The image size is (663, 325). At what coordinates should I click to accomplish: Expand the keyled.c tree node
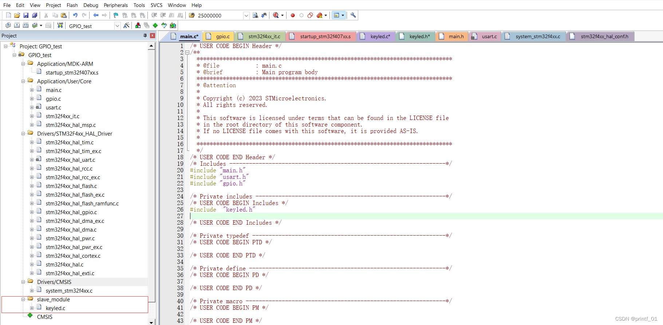32,308
